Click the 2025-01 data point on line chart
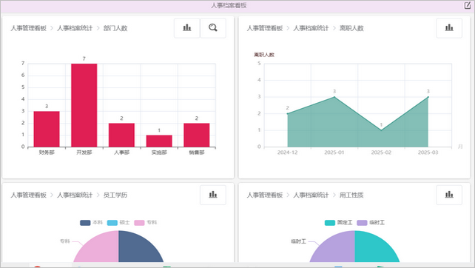The height and width of the screenshot is (268, 475). (334, 97)
